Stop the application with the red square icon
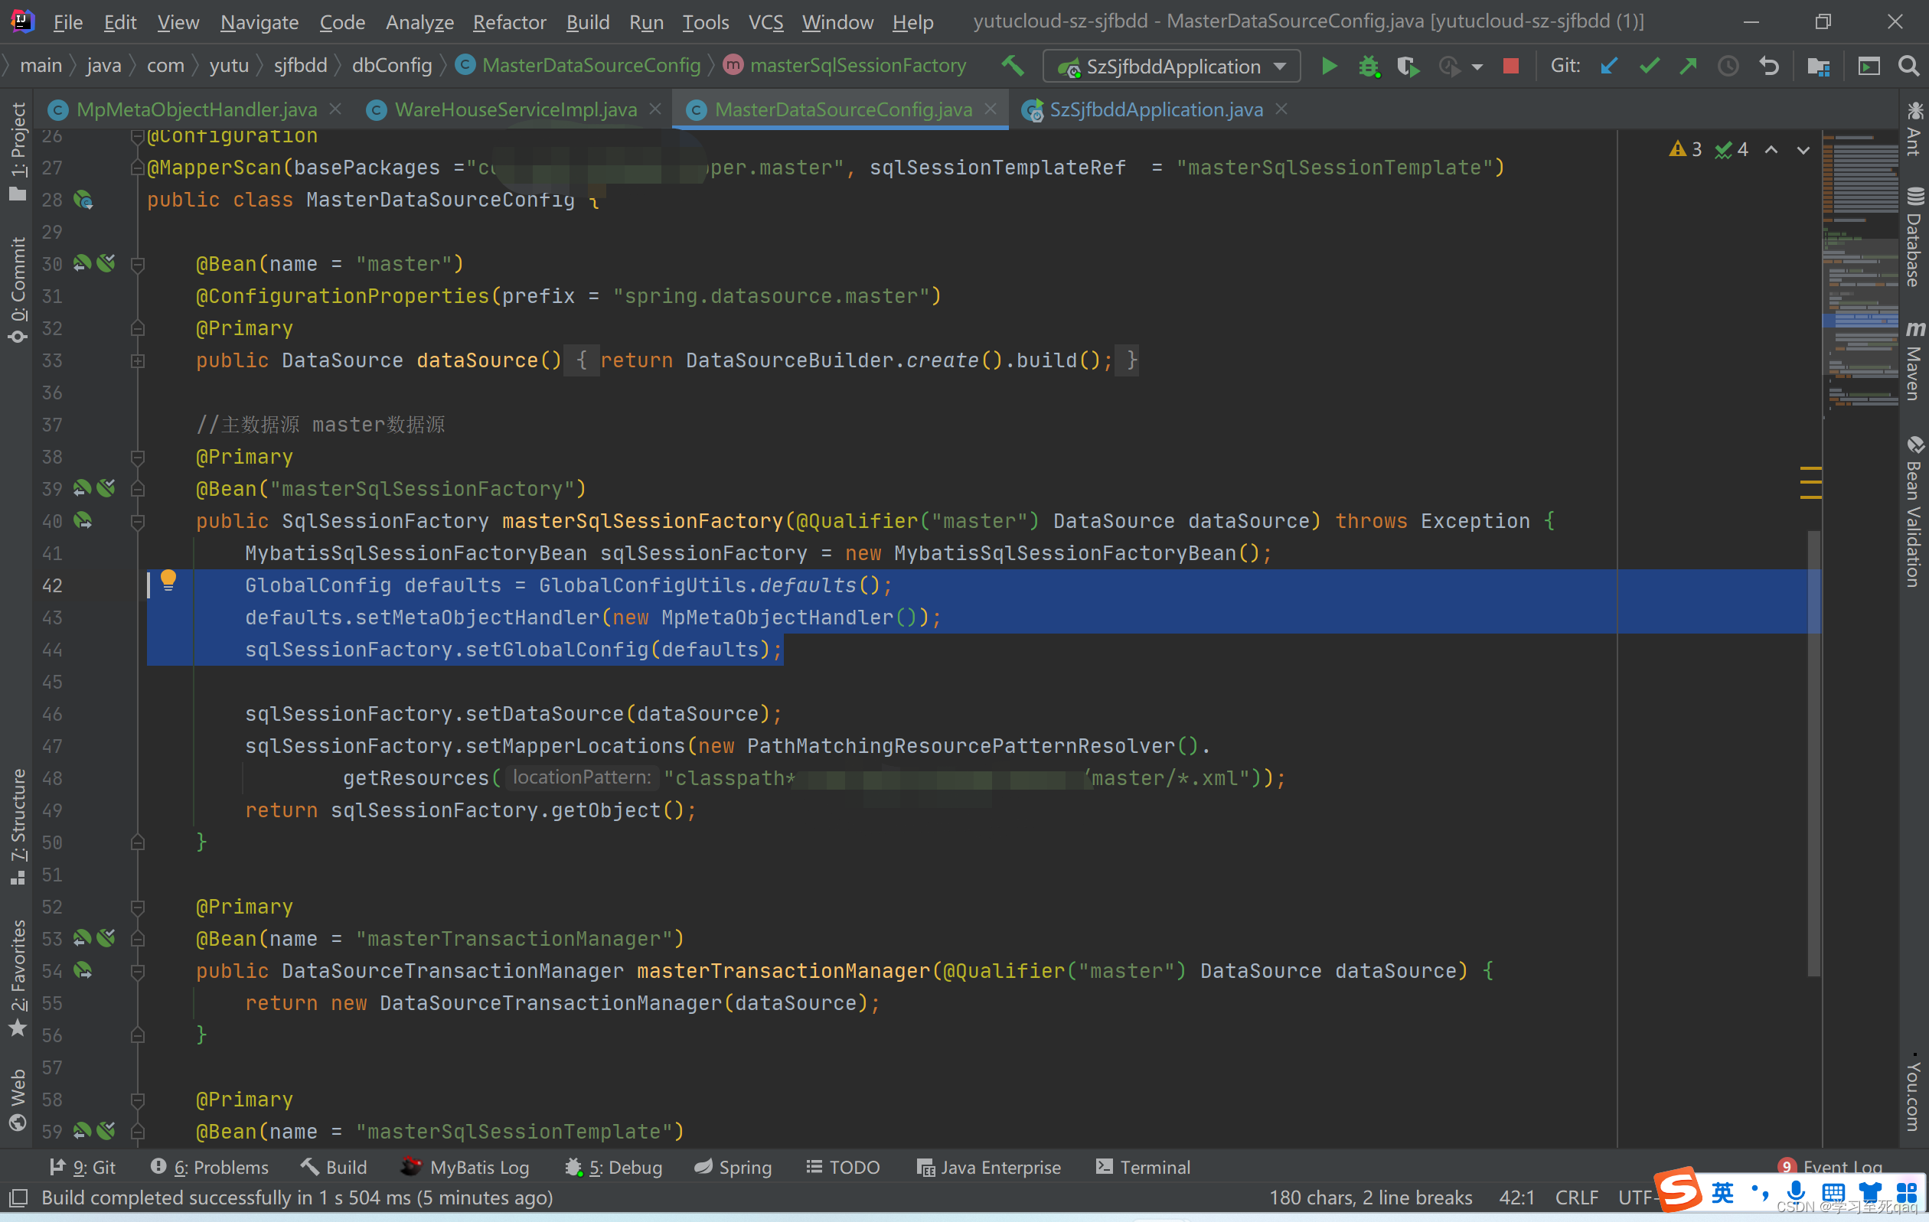 [1512, 67]
